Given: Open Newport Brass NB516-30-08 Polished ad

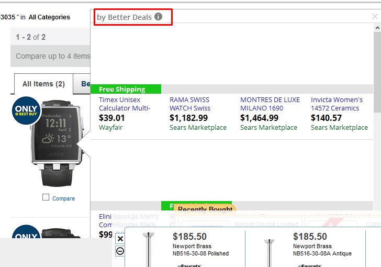Looking at the screenshot, I should (x=200, y=246).
